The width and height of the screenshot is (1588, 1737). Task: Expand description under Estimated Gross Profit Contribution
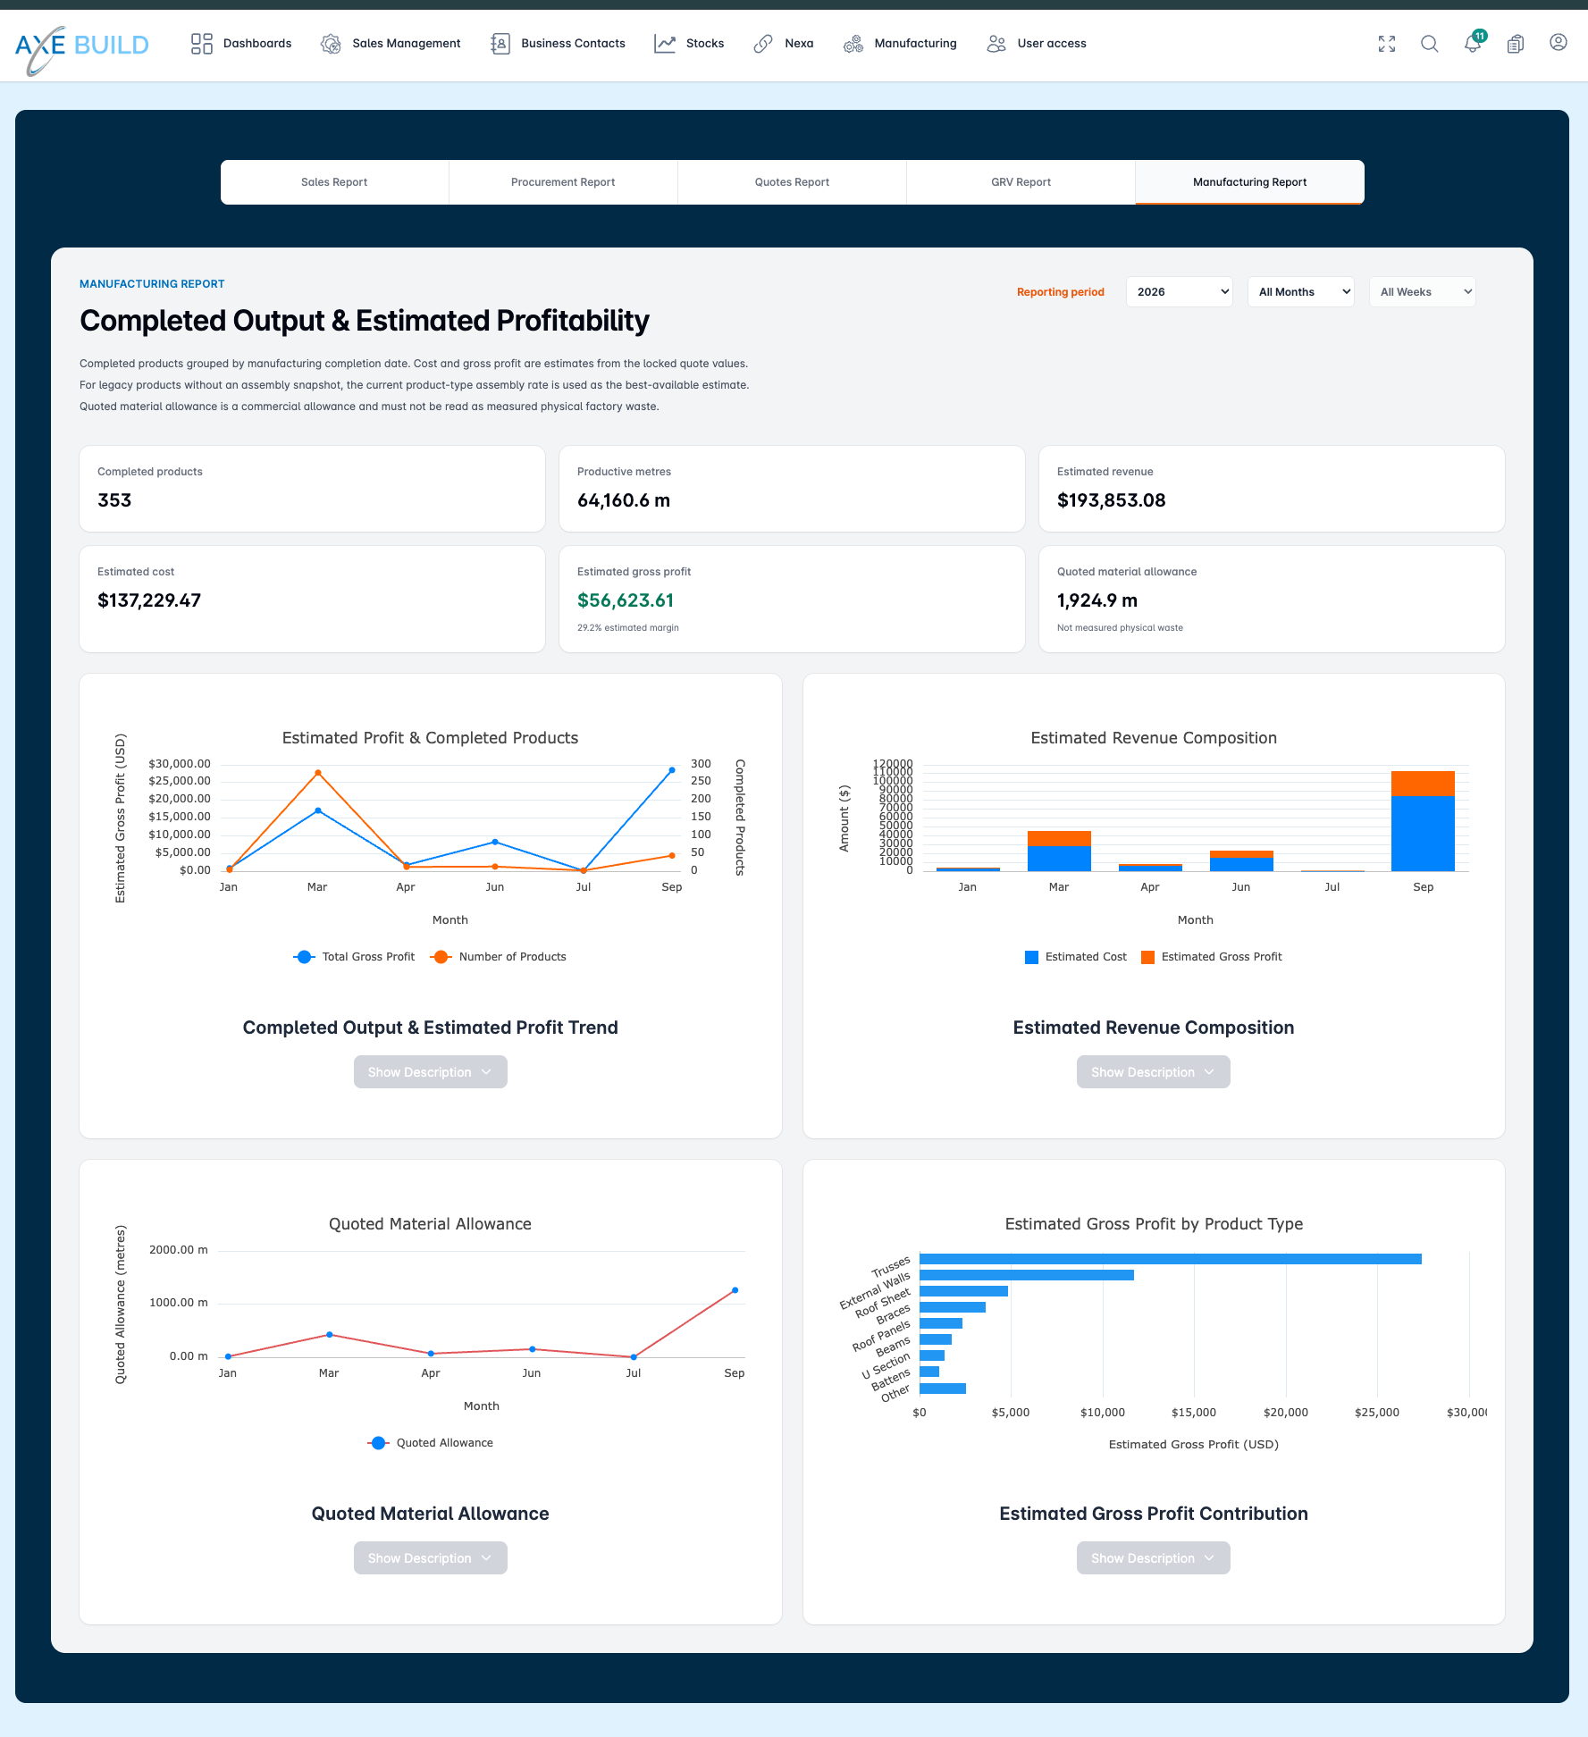tap(1154, 1558)
